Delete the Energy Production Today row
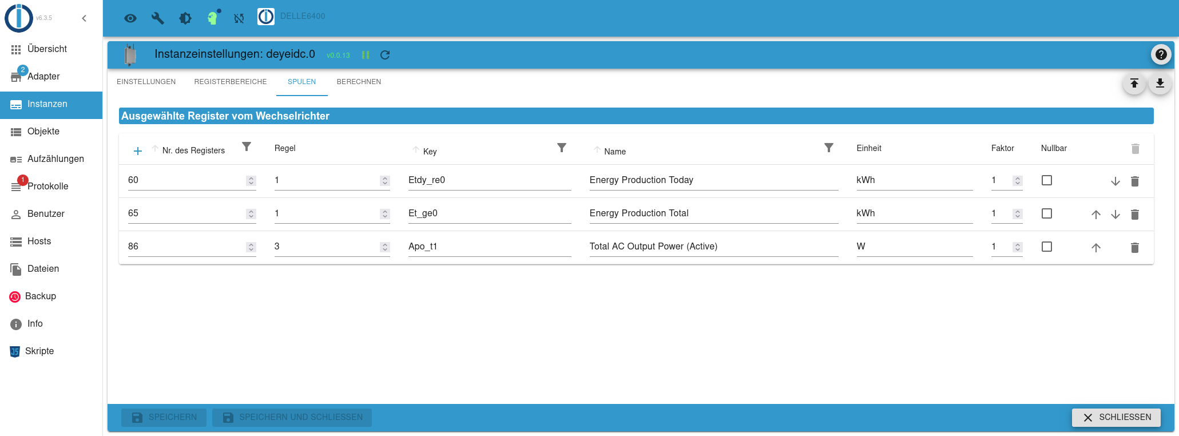The height and width of the screenshot is (436, 1179). [x=1135, y=181]
